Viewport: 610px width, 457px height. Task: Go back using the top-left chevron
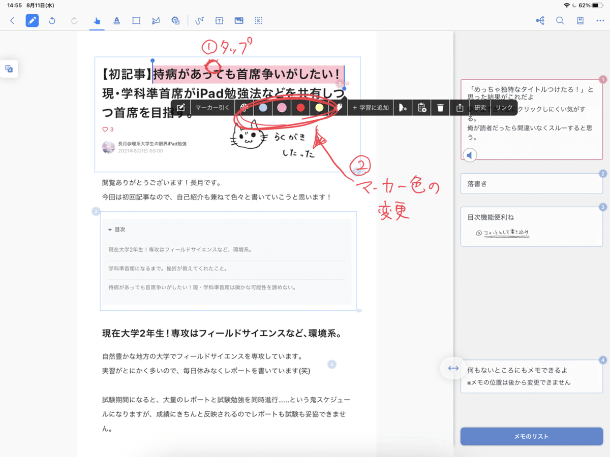click(x=12, y=21)
